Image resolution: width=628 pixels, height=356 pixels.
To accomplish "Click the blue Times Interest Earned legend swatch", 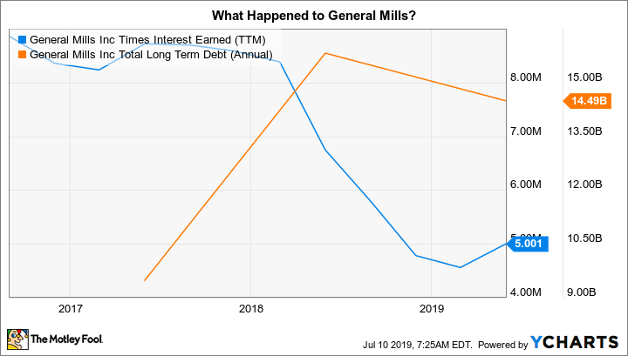I will coord(23,39).
